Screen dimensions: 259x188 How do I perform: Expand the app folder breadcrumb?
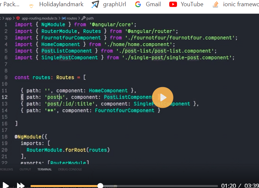tap(8, 18)
